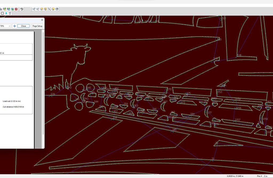Screen dimensions: 273x178
Task: Click the Zoom In magnifier icon
Action: point(34,9)
